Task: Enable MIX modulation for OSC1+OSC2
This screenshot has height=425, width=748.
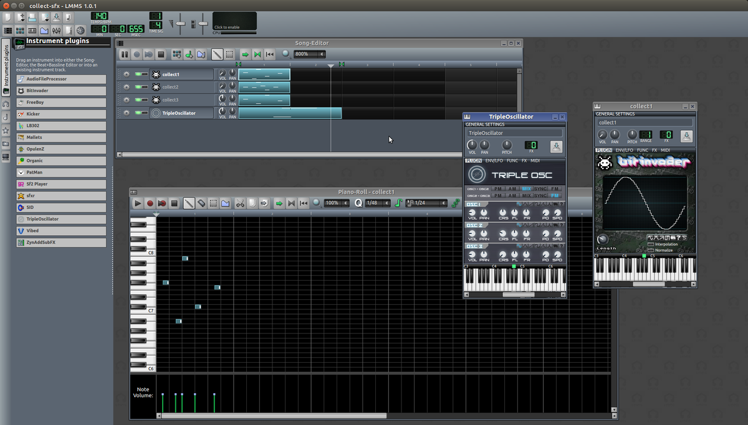Action: pos(527,189)
